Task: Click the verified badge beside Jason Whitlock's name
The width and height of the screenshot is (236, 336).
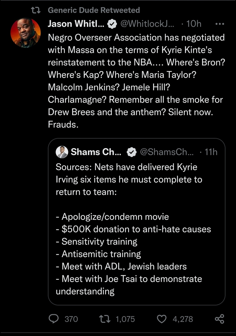Action: (112, 24)
